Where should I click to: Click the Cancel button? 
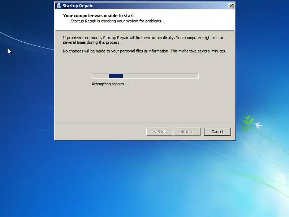[x=217, y=132]
